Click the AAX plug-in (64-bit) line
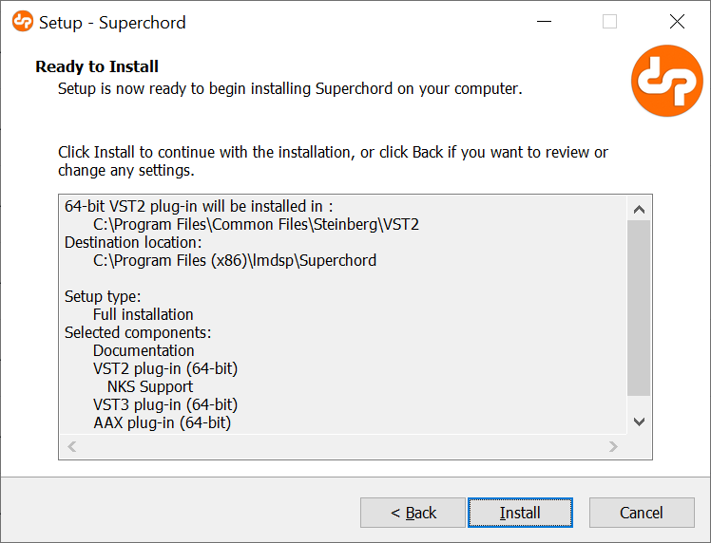Image resolution: width=711 pixels, height=543 pixels. pos(162,423)
